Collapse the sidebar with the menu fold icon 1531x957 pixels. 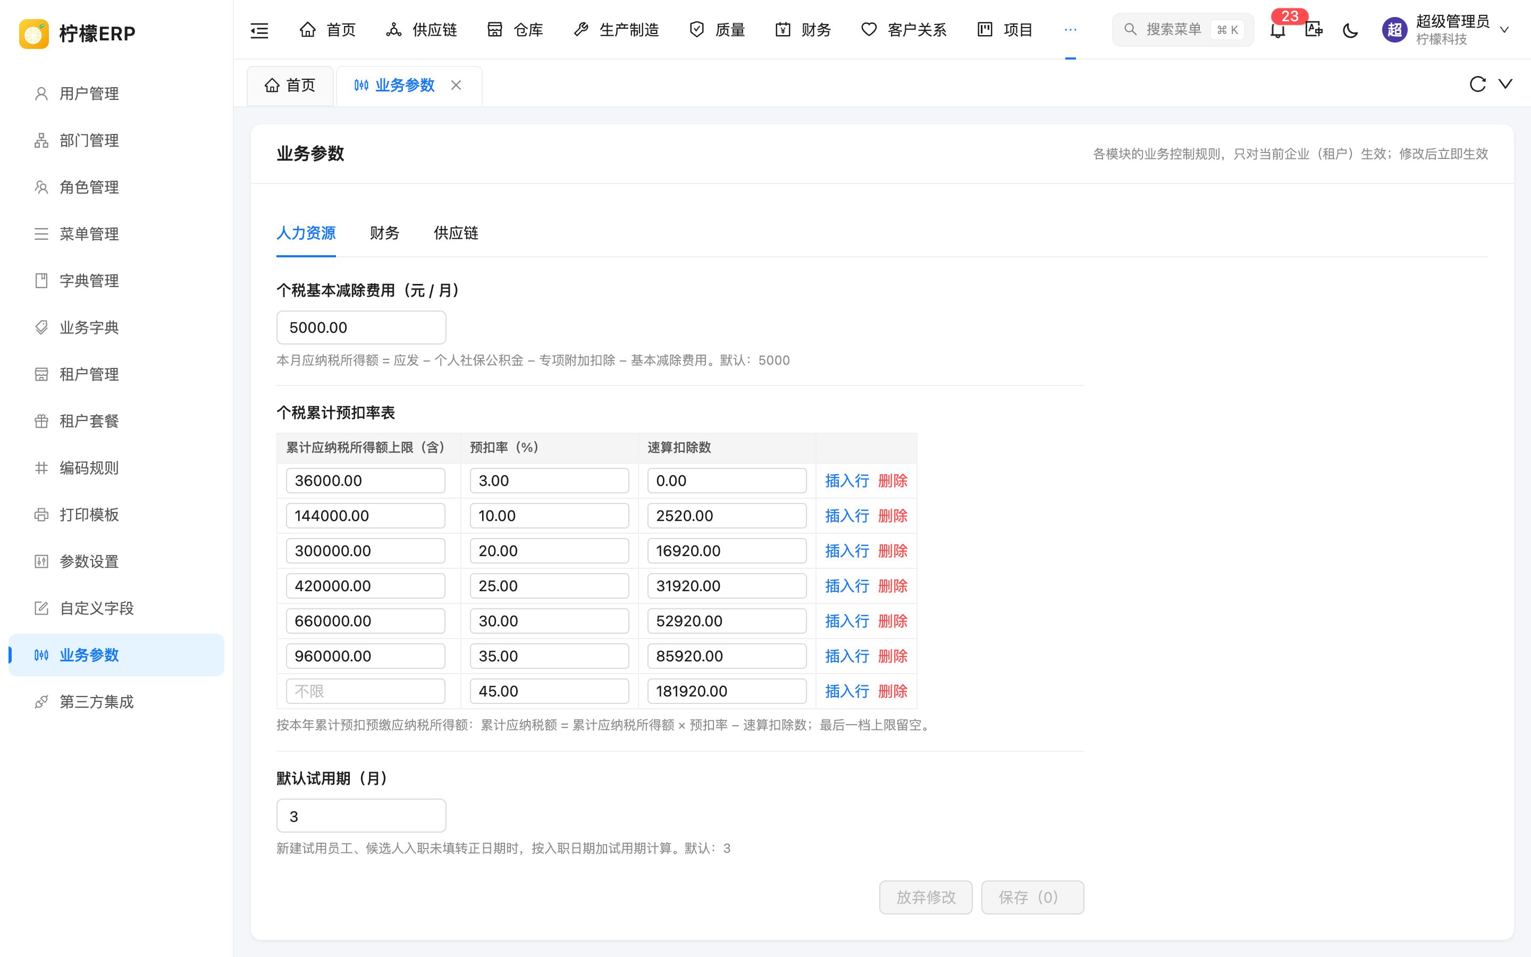259,30
